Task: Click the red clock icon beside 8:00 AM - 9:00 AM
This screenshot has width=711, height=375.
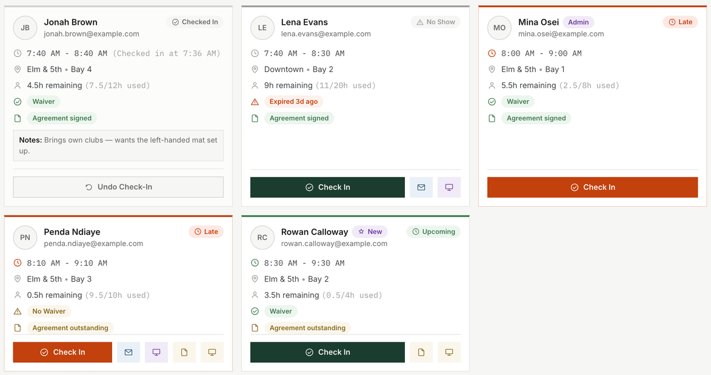Action: coord(492,53)
